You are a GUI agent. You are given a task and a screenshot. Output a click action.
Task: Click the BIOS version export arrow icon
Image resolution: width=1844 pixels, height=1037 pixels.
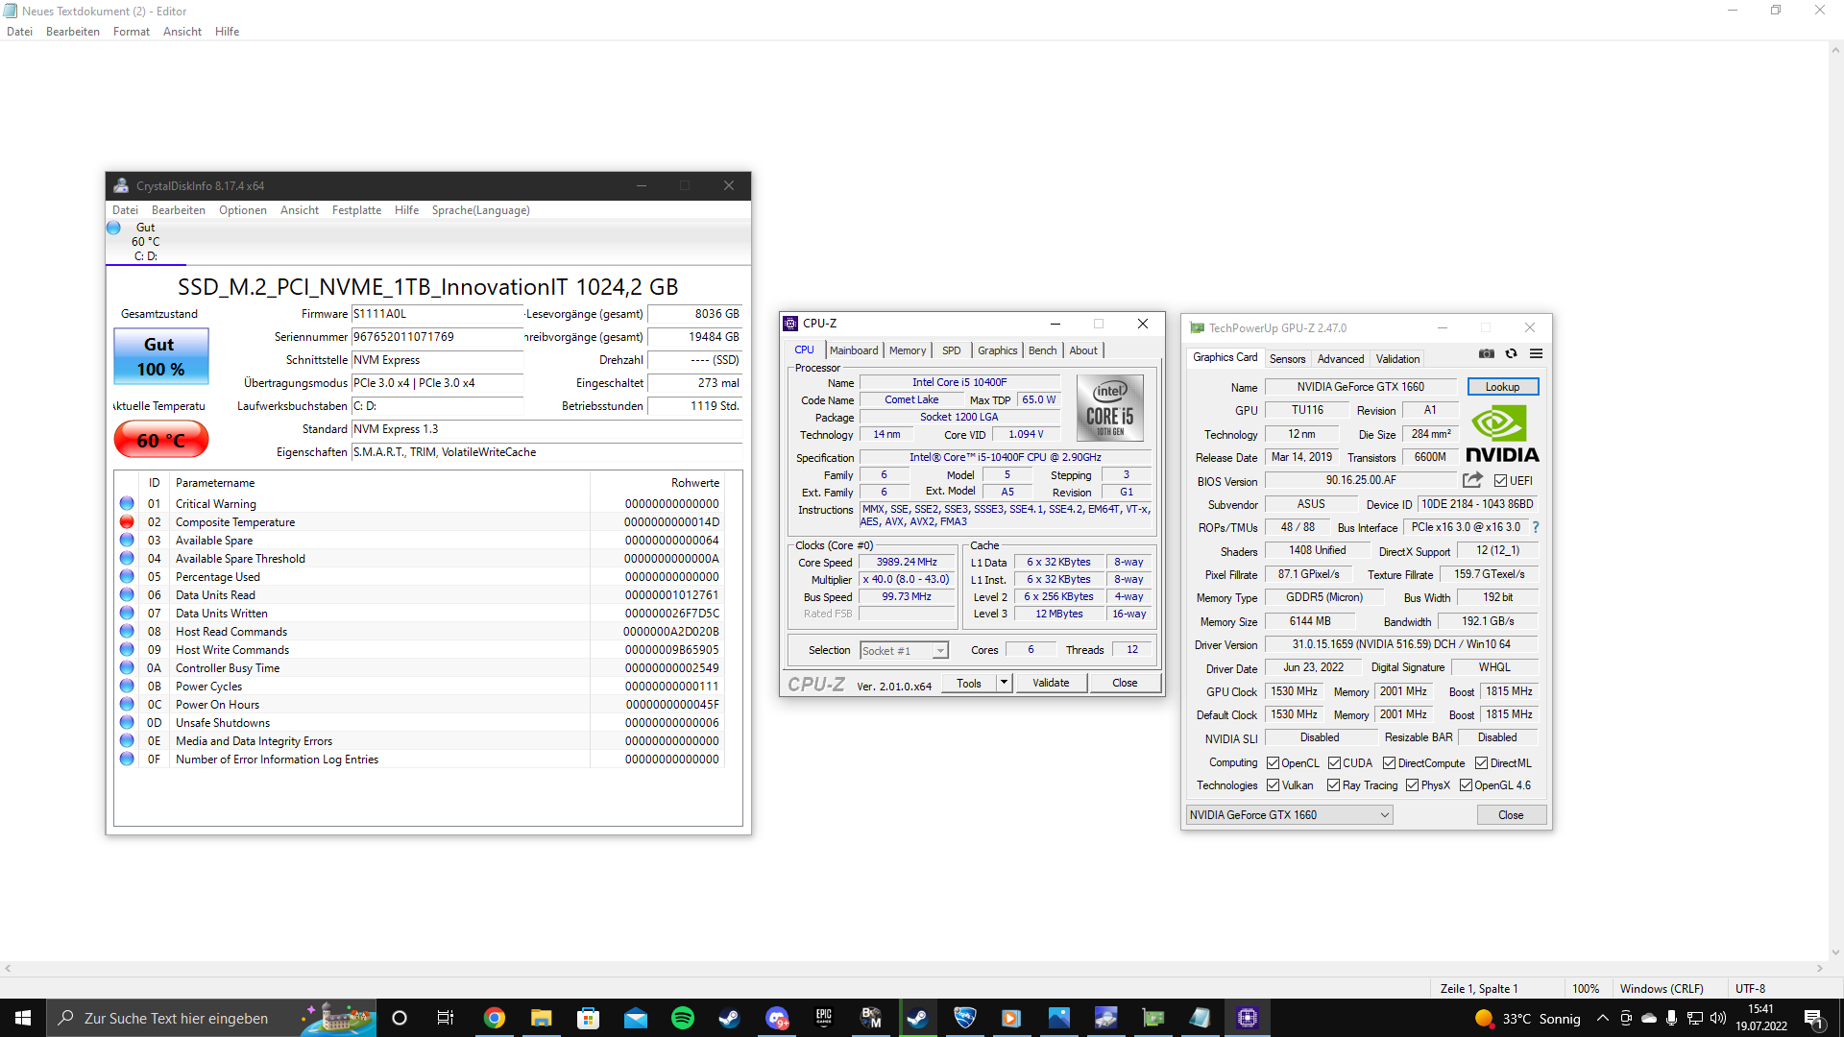tap(1472, 480)
